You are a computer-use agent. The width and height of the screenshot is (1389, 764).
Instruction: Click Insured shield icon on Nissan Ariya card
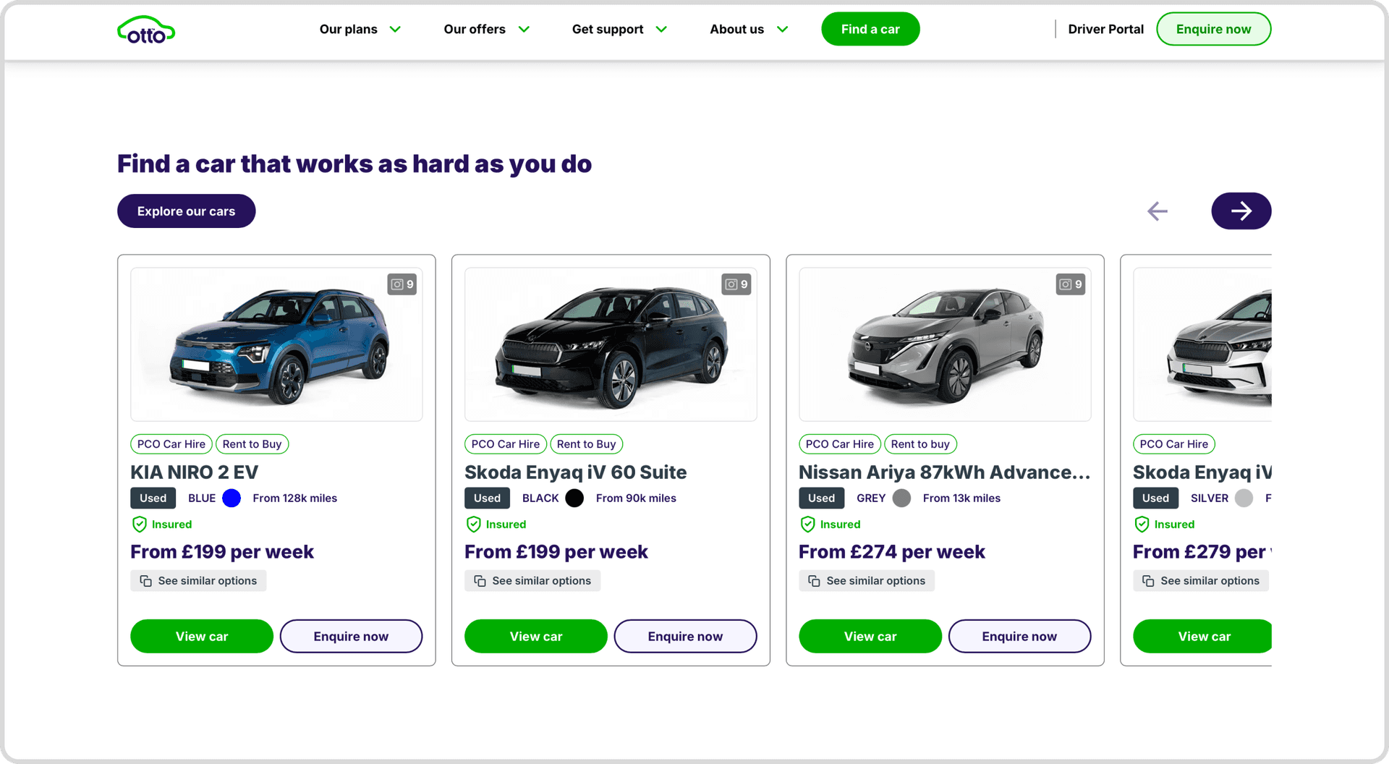click(x=808, y=525)
